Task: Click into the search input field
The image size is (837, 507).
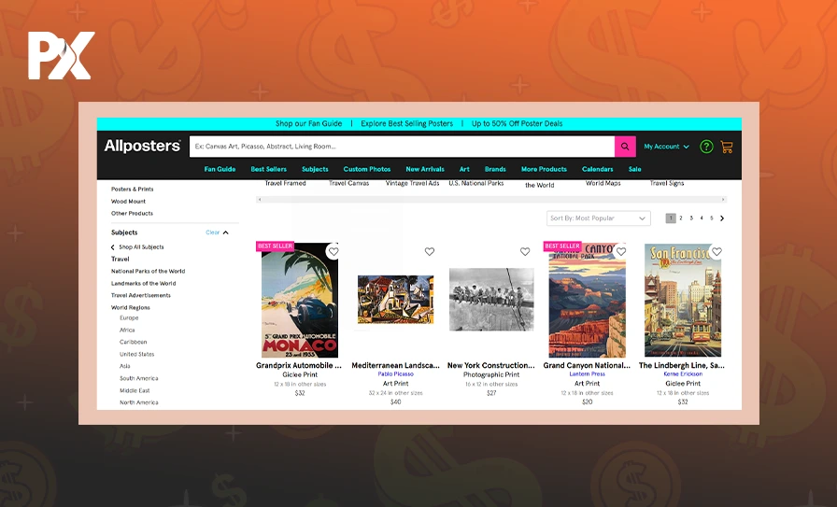Action: (x=402, y=147)
